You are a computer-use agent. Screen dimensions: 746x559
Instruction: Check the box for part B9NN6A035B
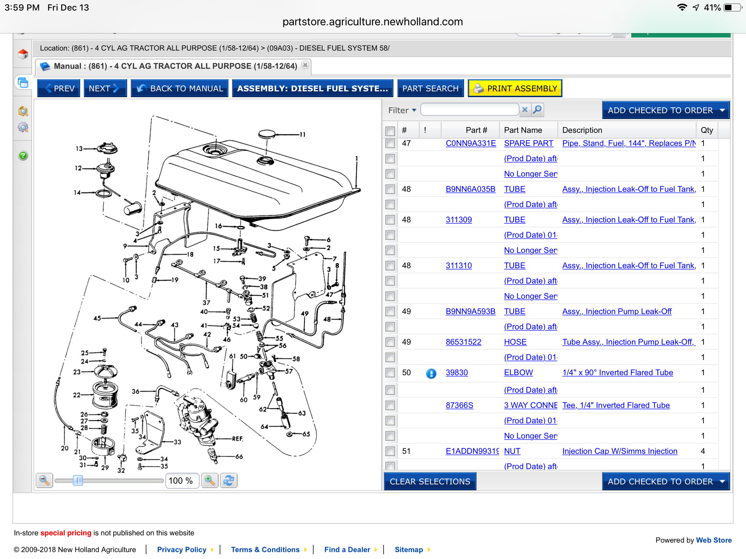point(390,189)
